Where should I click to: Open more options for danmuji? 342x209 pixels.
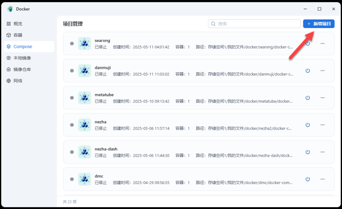pos(323,71)
